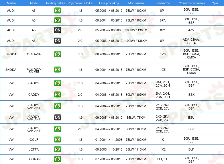Click engine code BSU cell
This screenshot has height=164, width=224.
click(x=191, y=118)
